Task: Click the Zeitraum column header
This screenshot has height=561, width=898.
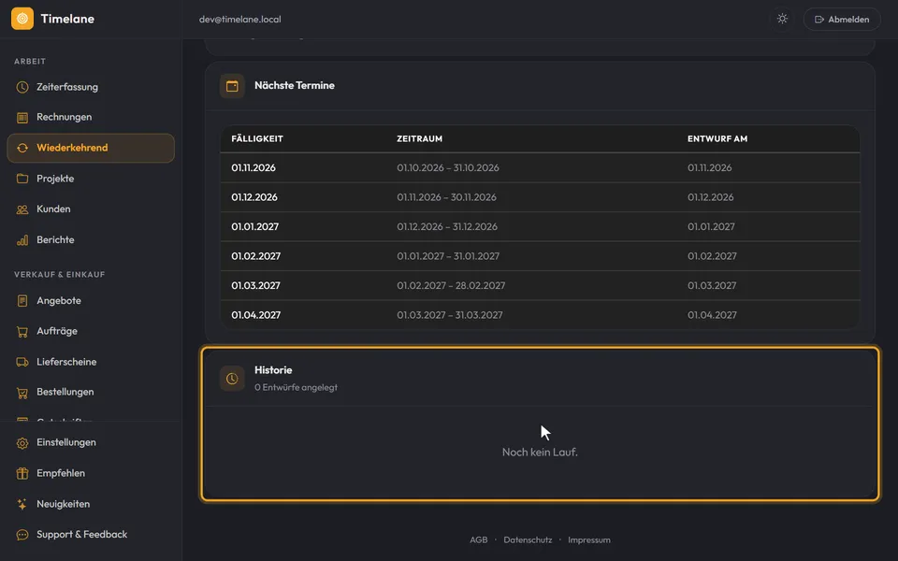Action: click(x=419, y=138)
